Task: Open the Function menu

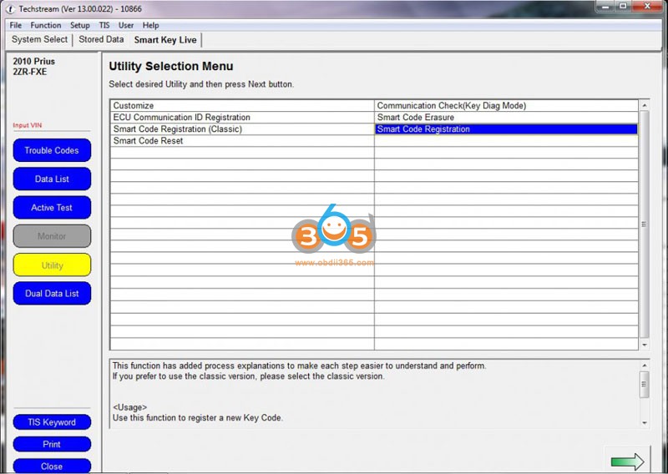Action: (x=46, y=25)
